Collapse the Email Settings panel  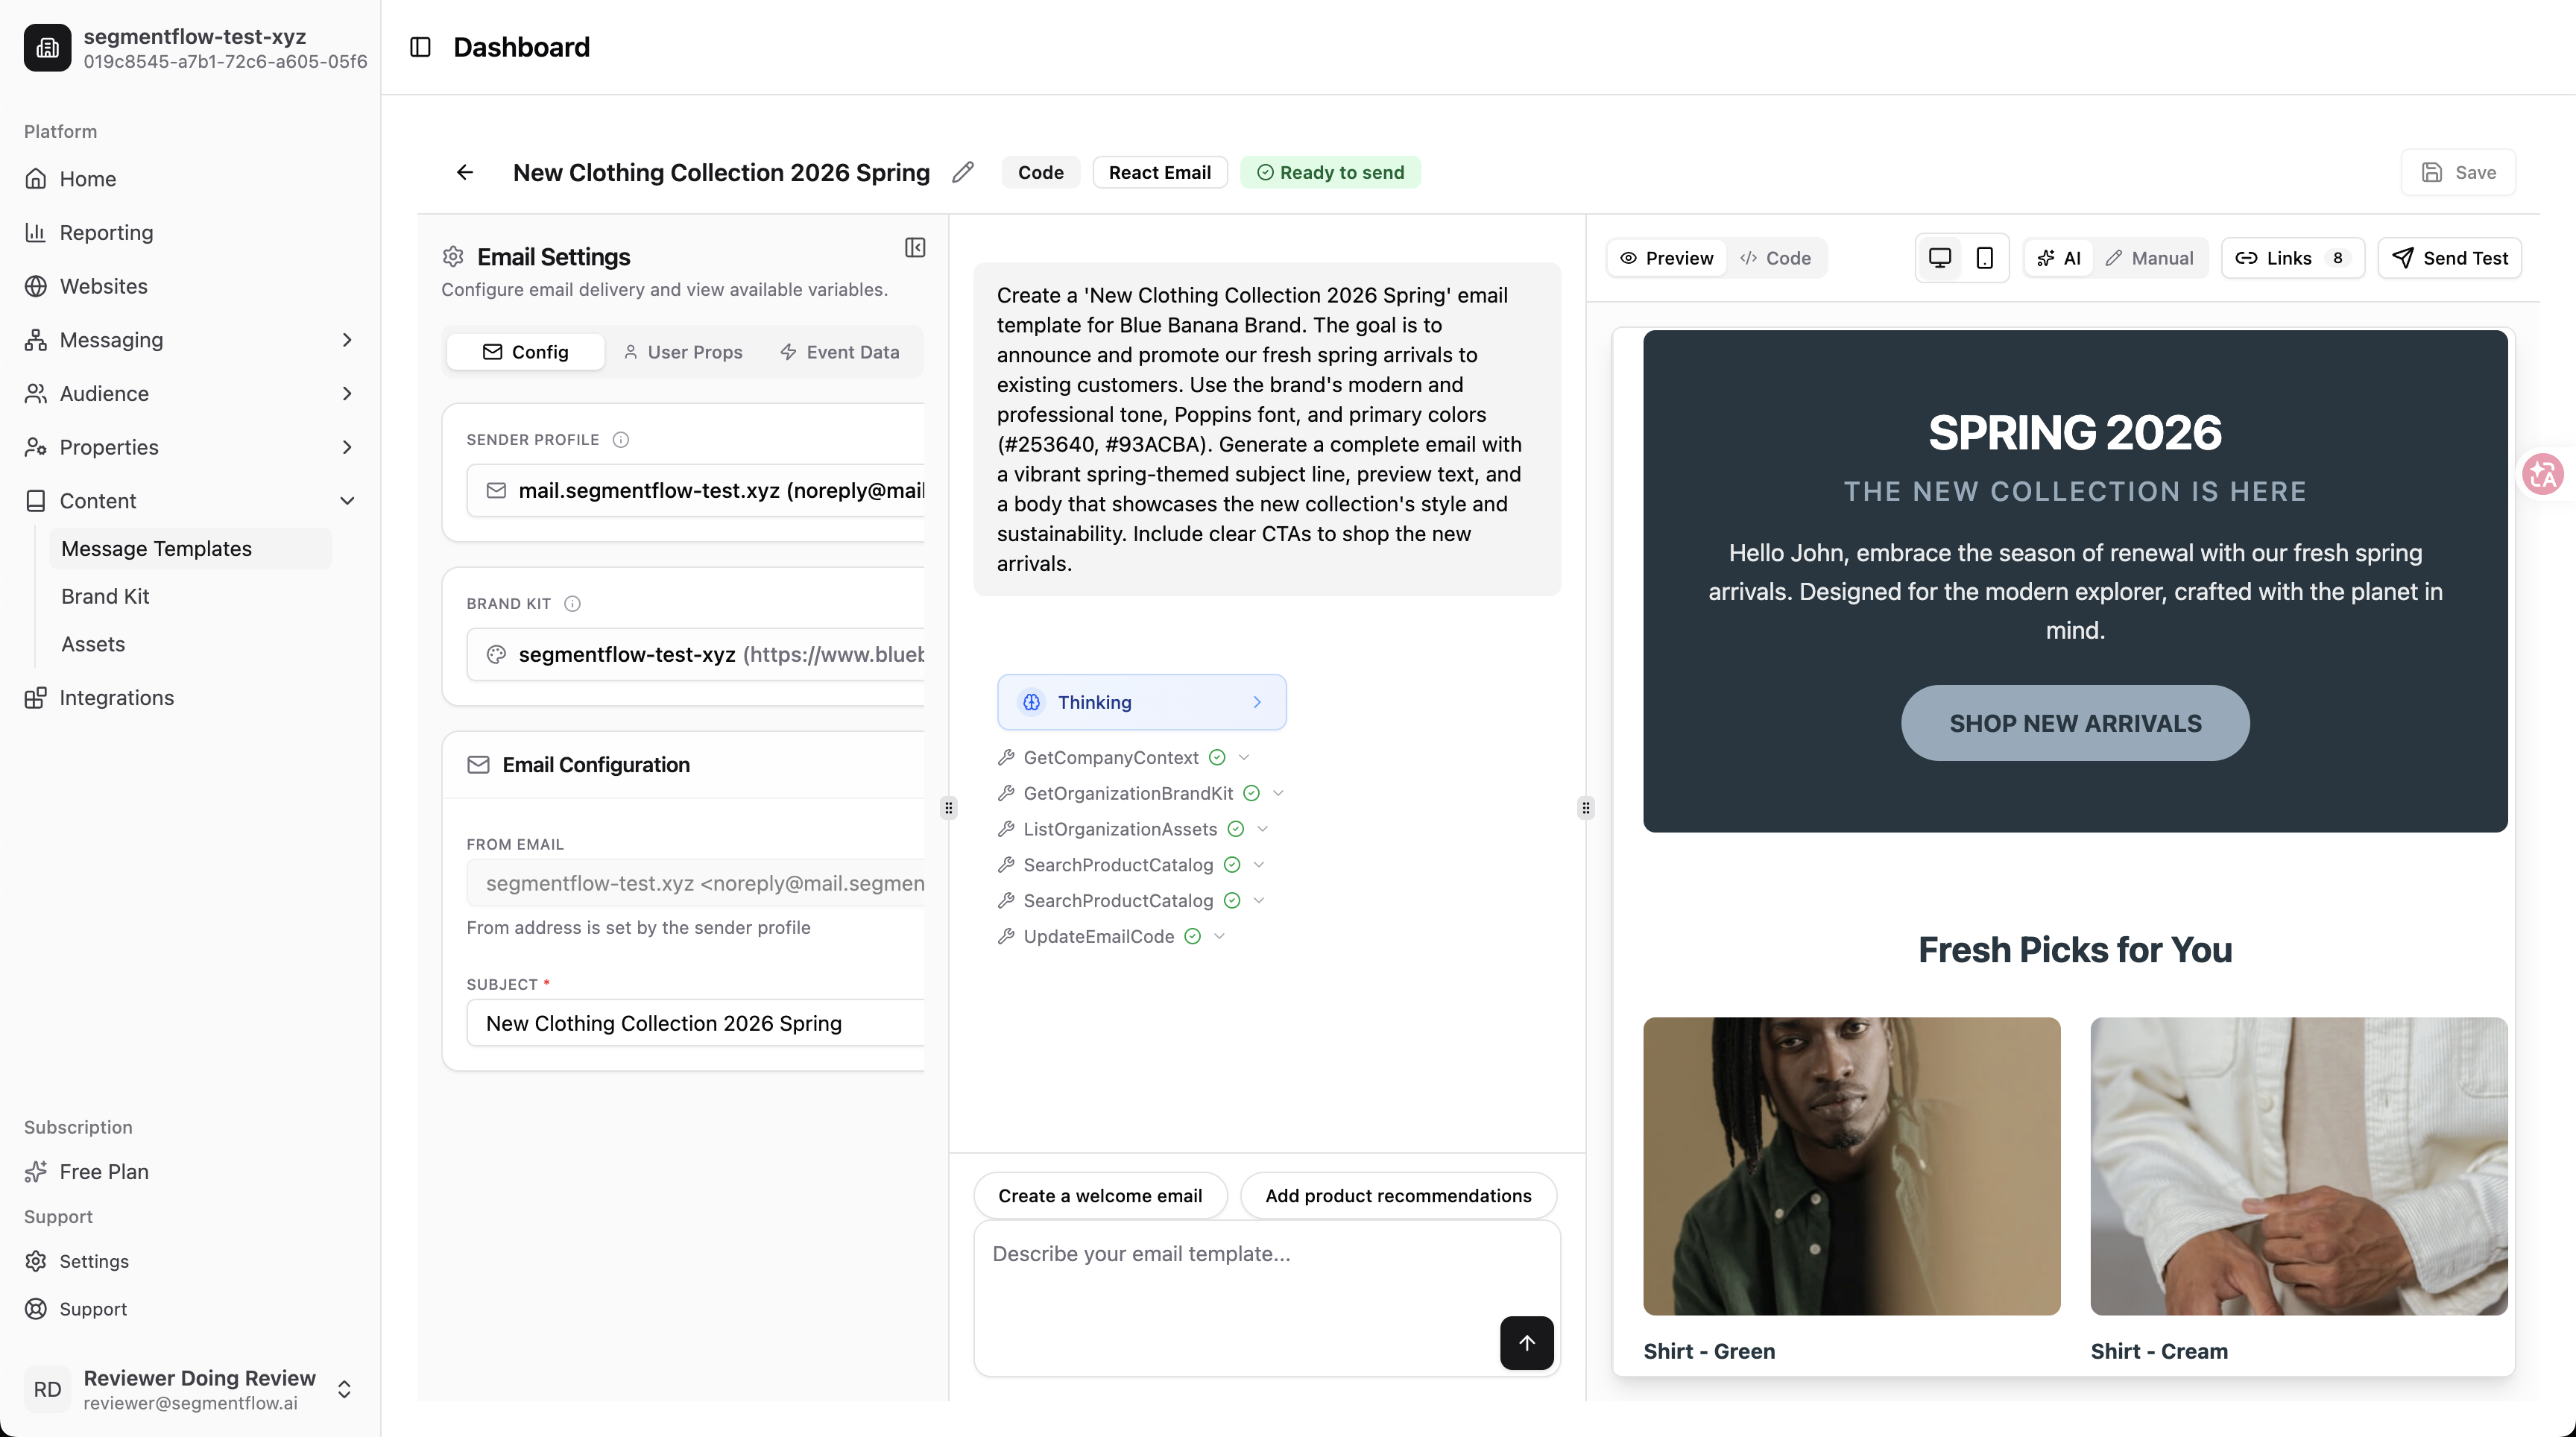click(x=914, y=247)
